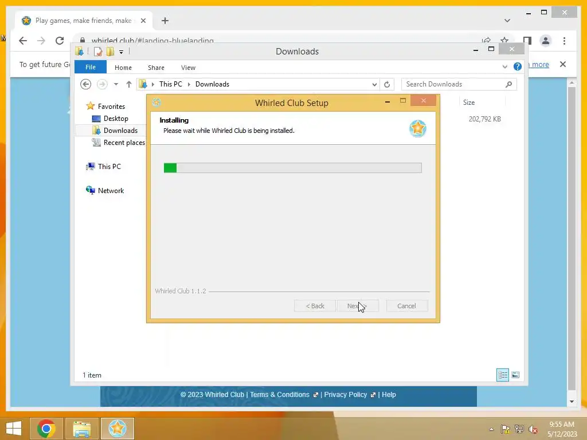This screenshot has height=440, width=587.
Task: Open File menu in Downloads window
Action: pos(90,68)
